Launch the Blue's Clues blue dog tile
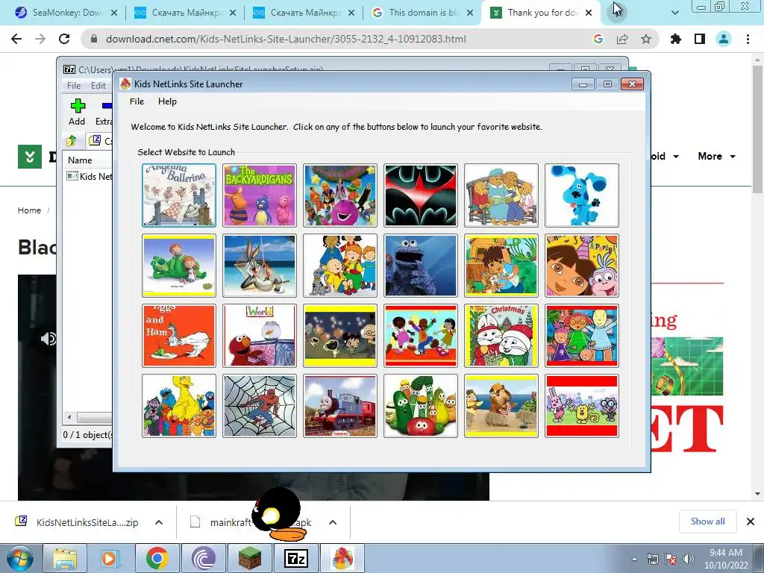 pyautogui.click(x=582, y=195)
